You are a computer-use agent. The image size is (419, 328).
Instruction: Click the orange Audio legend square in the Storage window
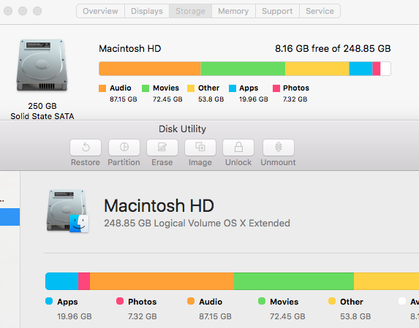[x=102, y=88]
